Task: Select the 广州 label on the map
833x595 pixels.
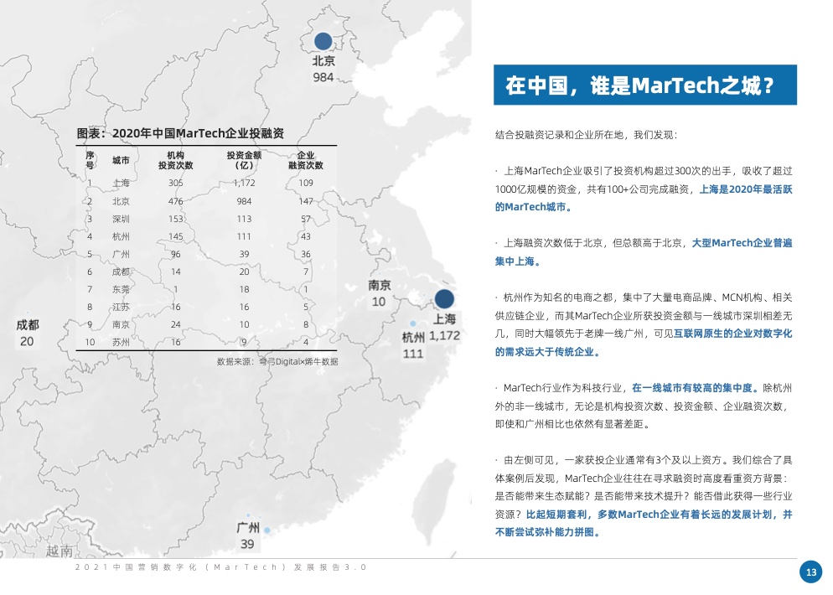Action: click(x=247, y=527)
